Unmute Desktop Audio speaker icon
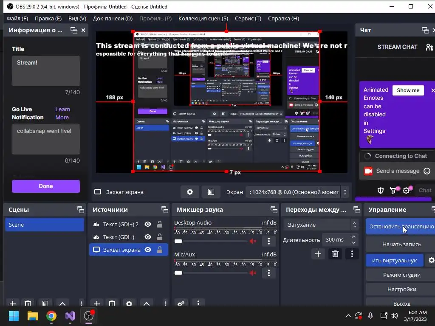 (253, 241)
